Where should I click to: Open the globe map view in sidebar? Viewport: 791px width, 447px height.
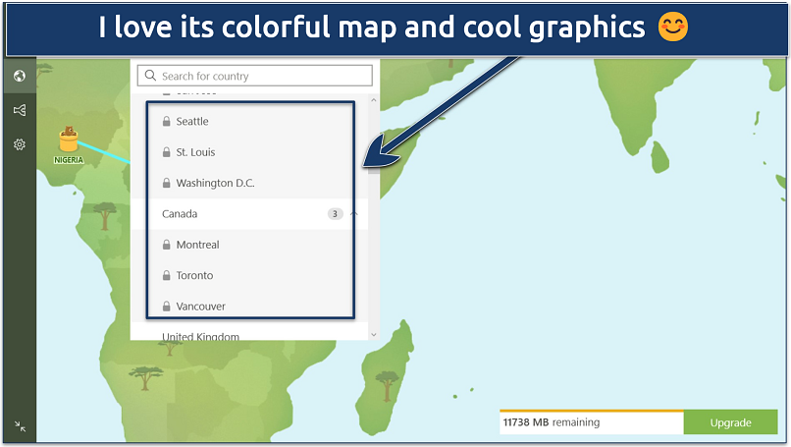coord(19,77)
